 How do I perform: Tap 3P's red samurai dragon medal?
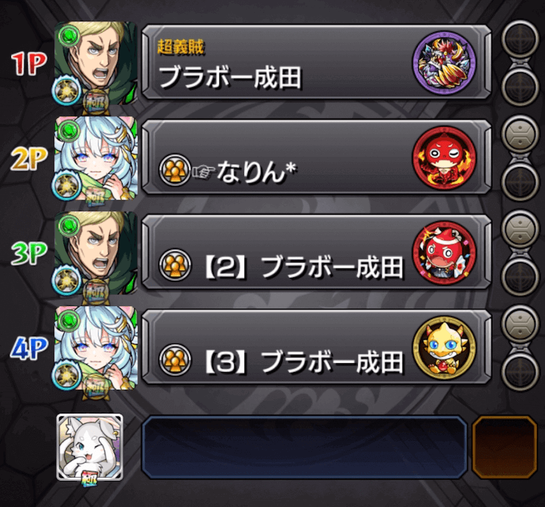pos(444,253)
